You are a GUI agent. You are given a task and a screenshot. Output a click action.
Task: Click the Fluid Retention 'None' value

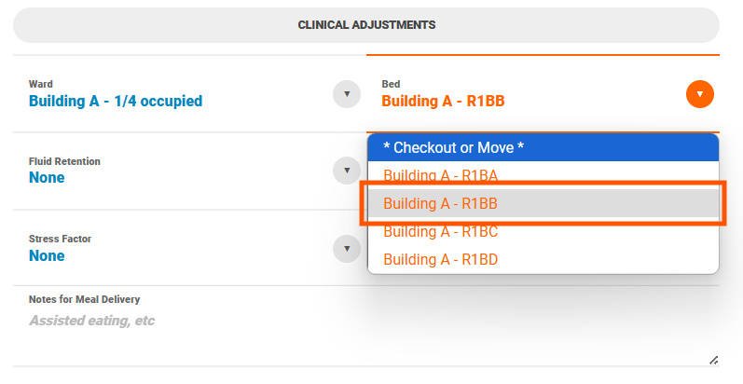pyautogui.click(x=47, y=178)
